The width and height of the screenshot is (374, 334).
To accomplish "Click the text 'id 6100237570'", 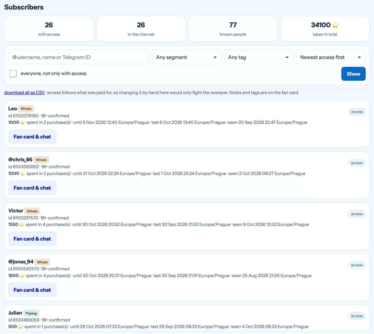I will tap(23, 218).
